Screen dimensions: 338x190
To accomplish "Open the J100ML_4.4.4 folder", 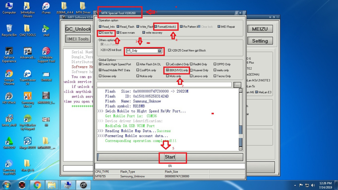I will [64, 8].
